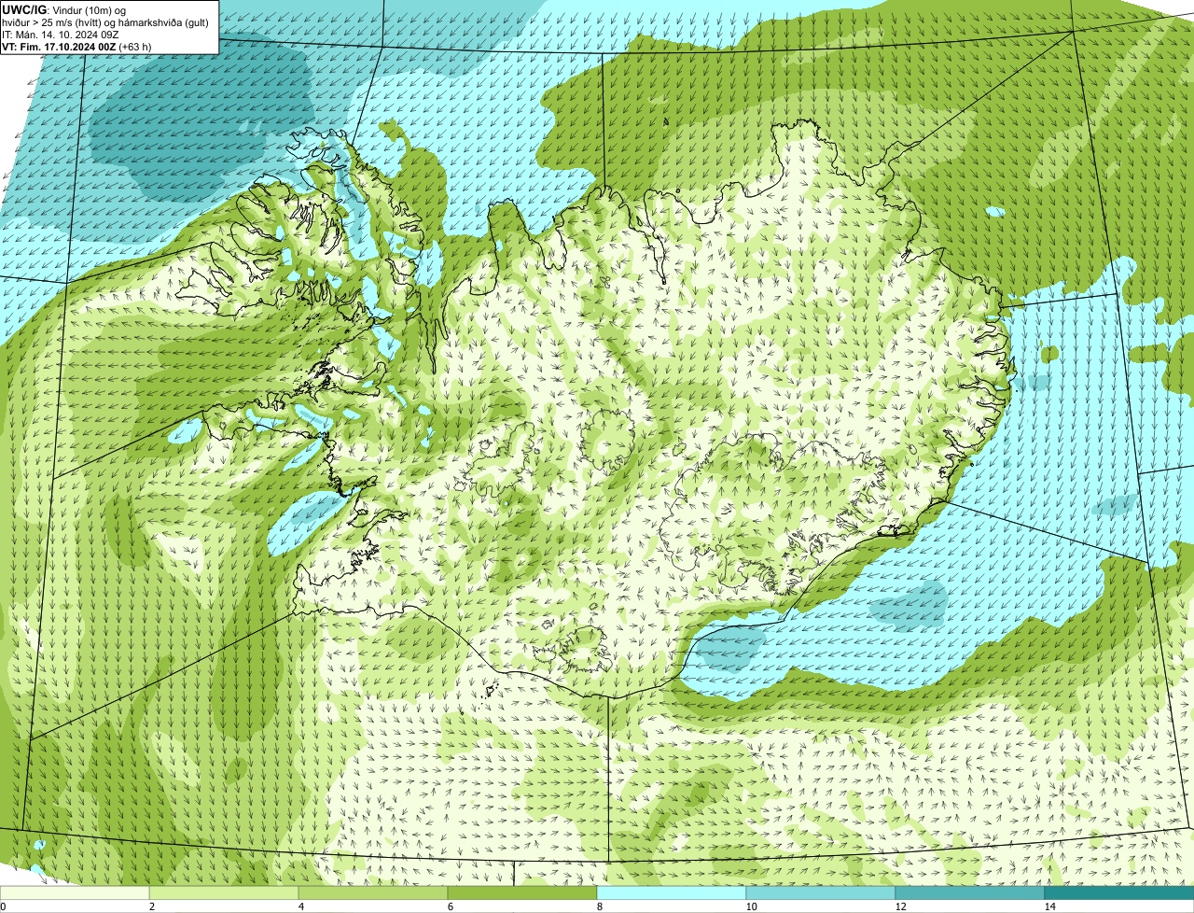Click the darker green 6–8 m/s legend swatch
This screenshot has height=913, width=1194.
click(523, 892)
